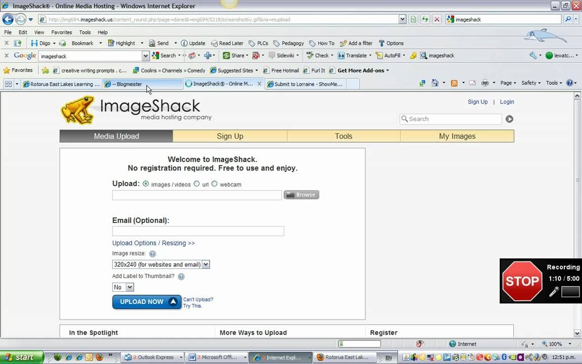Click the Google toolbar Search button
Screen dimensions: 582x364
point(164,56)
